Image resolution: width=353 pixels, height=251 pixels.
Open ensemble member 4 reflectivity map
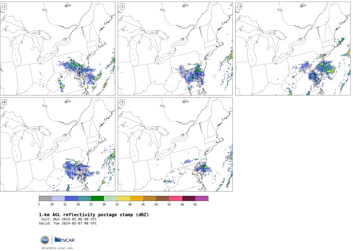[x=58, y=144]
